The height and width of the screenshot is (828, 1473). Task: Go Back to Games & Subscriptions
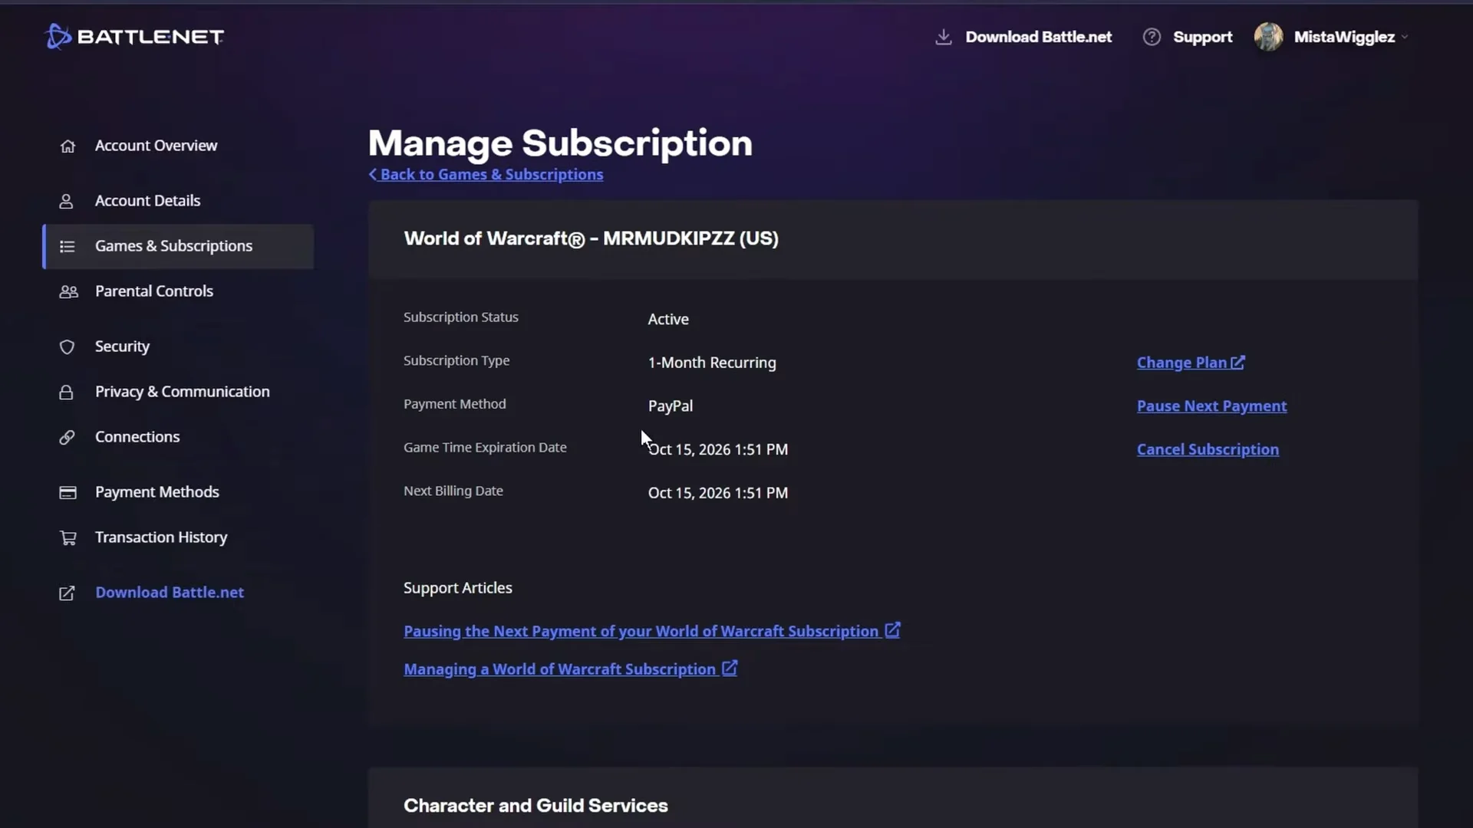pos(492,174)
